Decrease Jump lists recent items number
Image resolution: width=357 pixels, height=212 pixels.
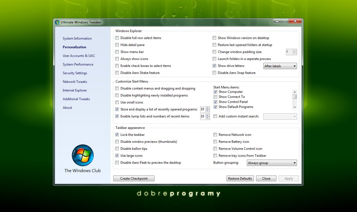[208, 118]
